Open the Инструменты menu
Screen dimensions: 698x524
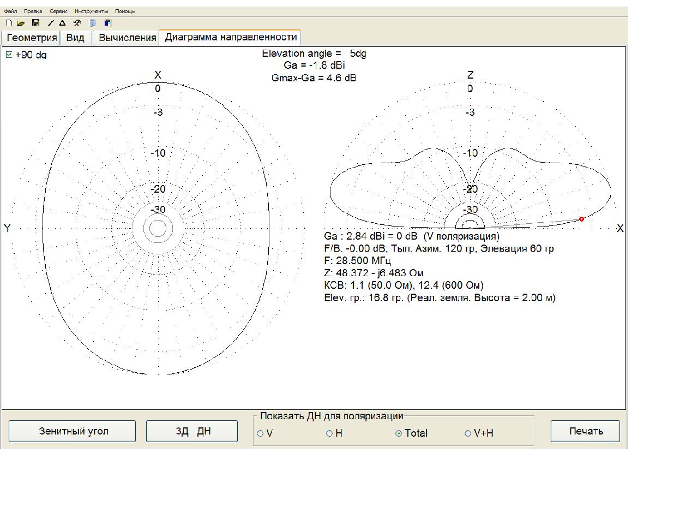pyautogui.click(x=91, y=11)
